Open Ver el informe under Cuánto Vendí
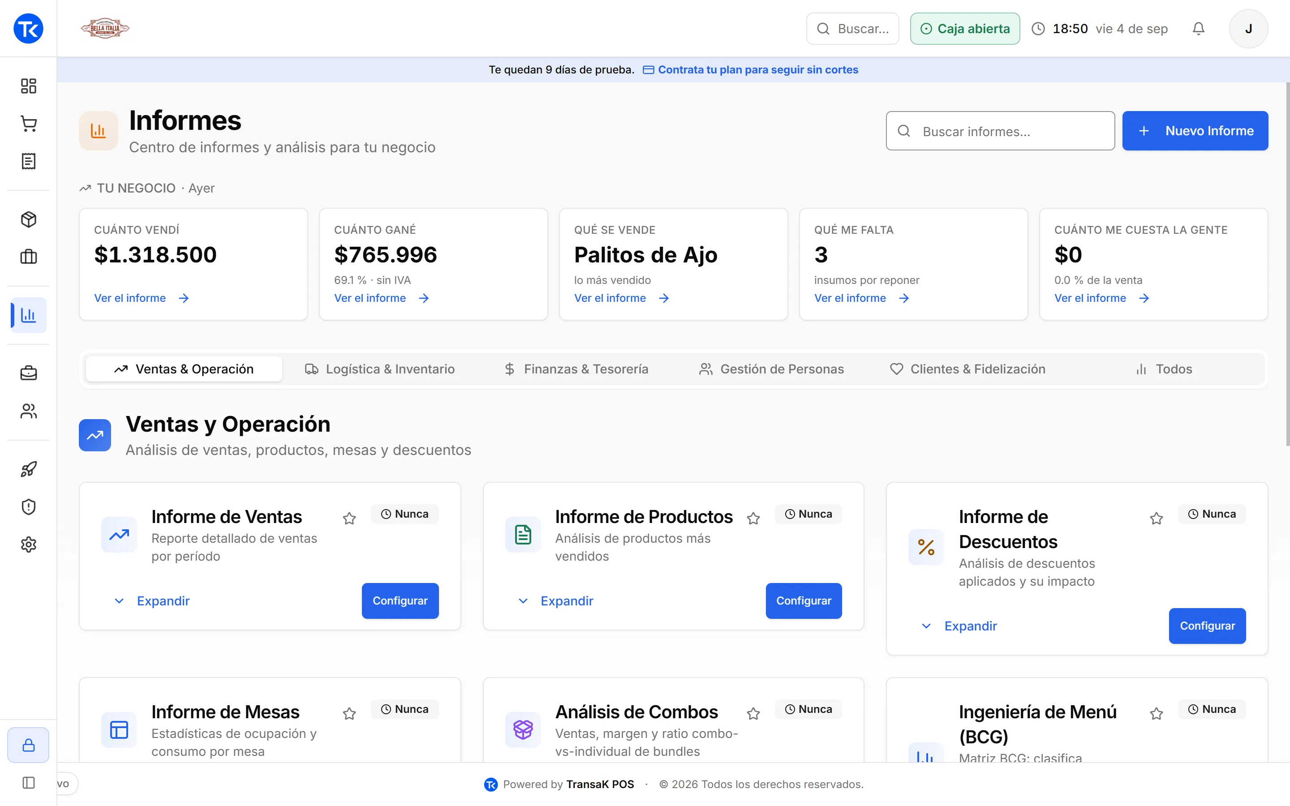Screen dimensions: 1290x806 [142, 298]
